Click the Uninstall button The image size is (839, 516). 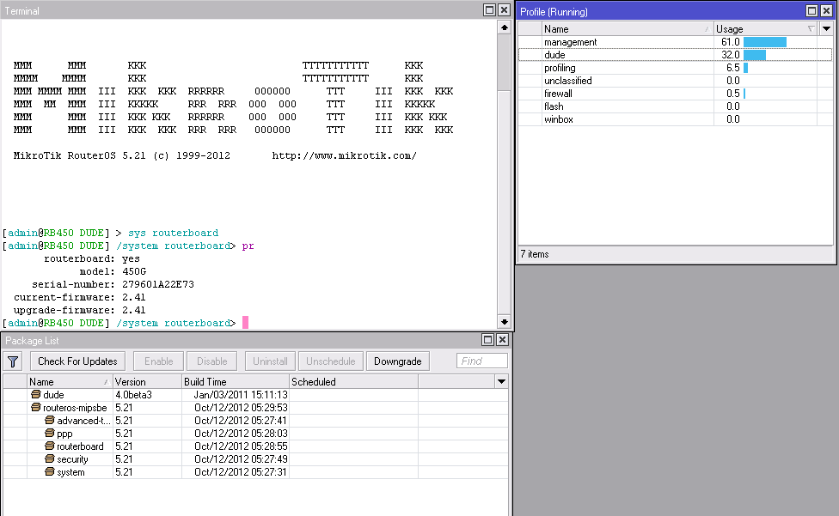coord(270,361)
